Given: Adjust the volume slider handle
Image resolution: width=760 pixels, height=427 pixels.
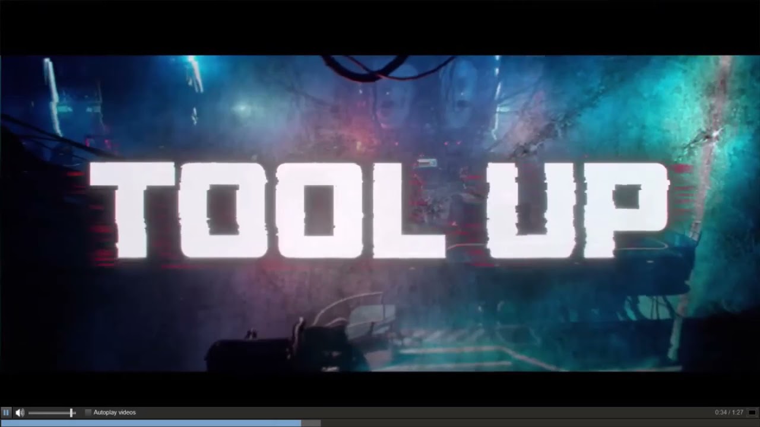Looking at the screenshot, I should tap(71, 412).
